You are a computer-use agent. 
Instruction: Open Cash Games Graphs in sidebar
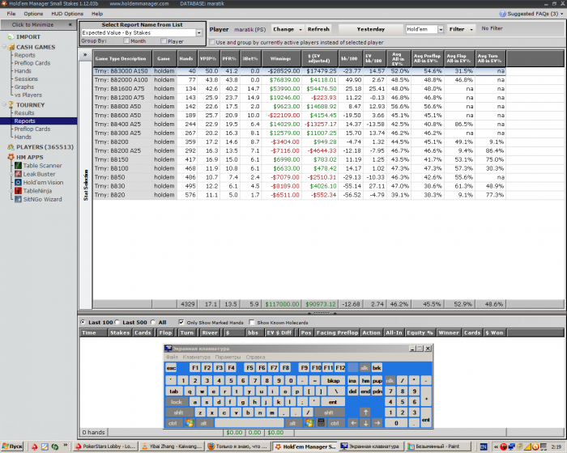tap(24, 87)
